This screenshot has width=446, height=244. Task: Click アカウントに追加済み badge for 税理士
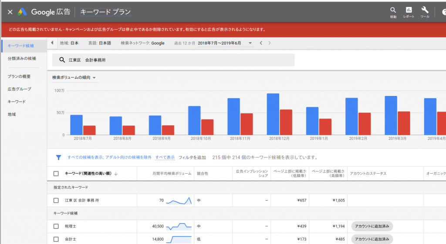point(372,226)
